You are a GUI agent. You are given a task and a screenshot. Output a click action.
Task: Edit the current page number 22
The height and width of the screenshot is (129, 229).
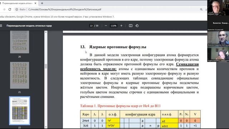pyautogui.click(x=91, y=26)
